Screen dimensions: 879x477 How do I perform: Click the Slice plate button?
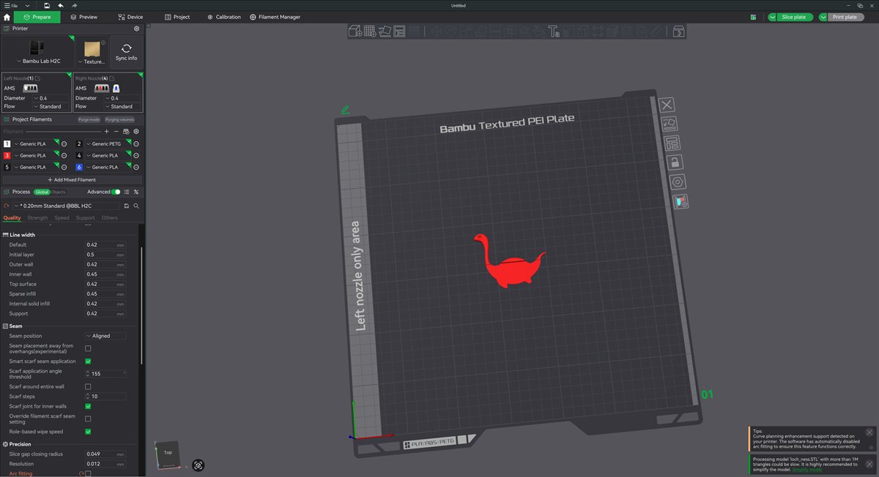pos(794,17)
